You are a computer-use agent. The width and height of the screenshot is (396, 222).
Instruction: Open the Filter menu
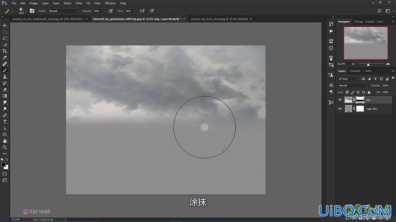coord(79,3)
